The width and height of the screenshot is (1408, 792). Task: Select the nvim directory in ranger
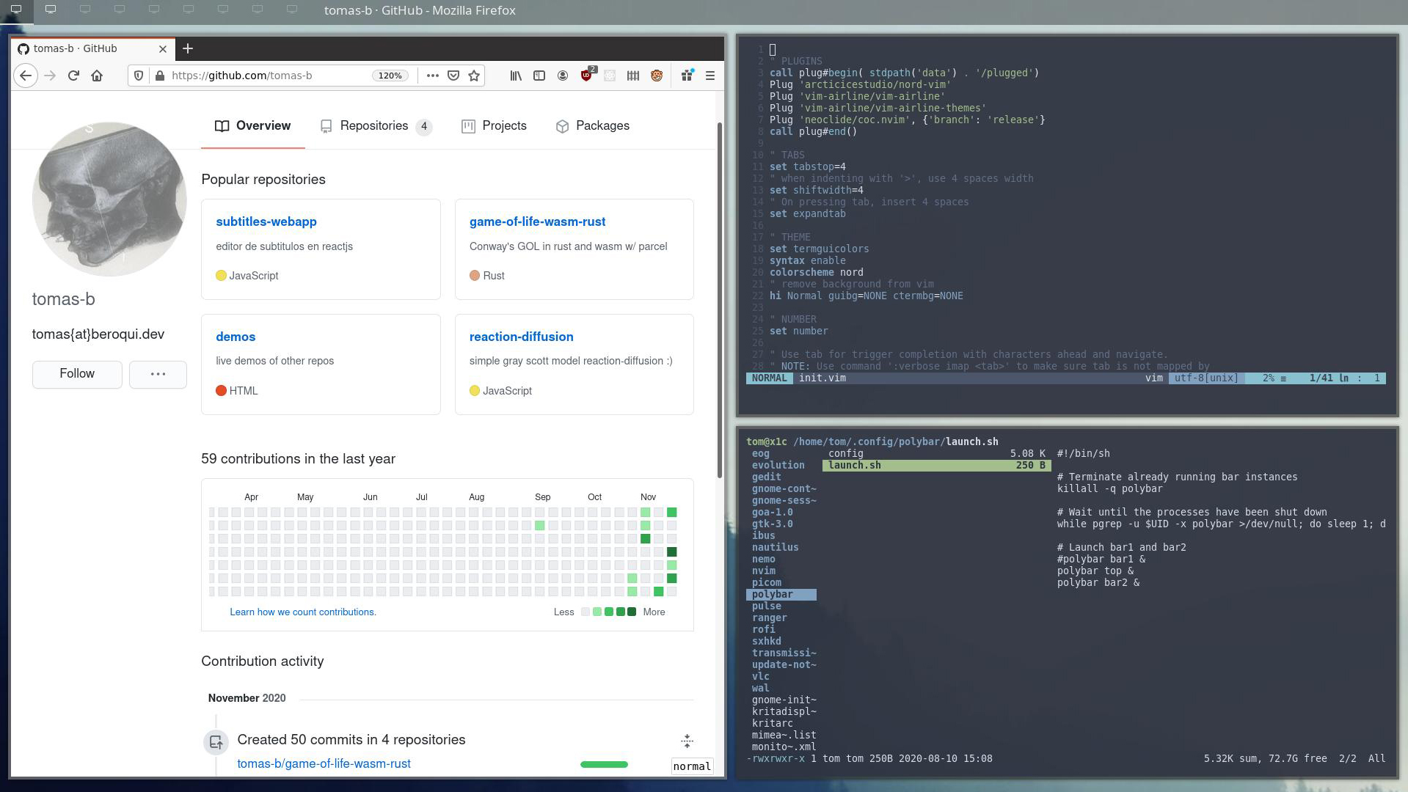764,571
